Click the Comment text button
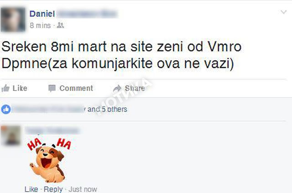The height and width of the screenshot is (193, 292). coord(76,88)
